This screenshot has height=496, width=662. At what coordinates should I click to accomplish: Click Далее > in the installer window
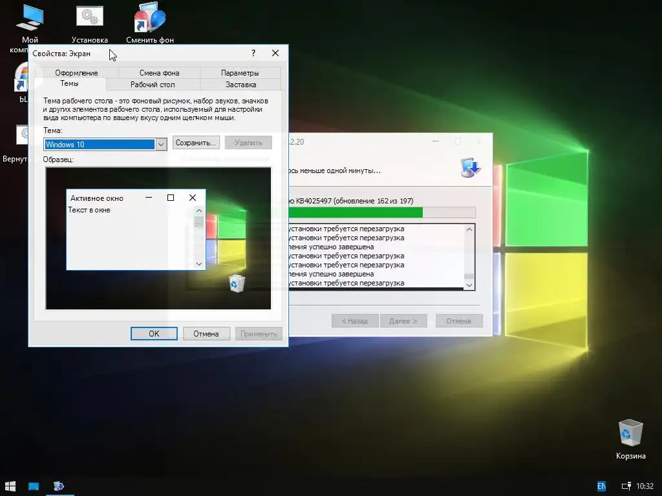pyautogui.click(x=403, y=321)
